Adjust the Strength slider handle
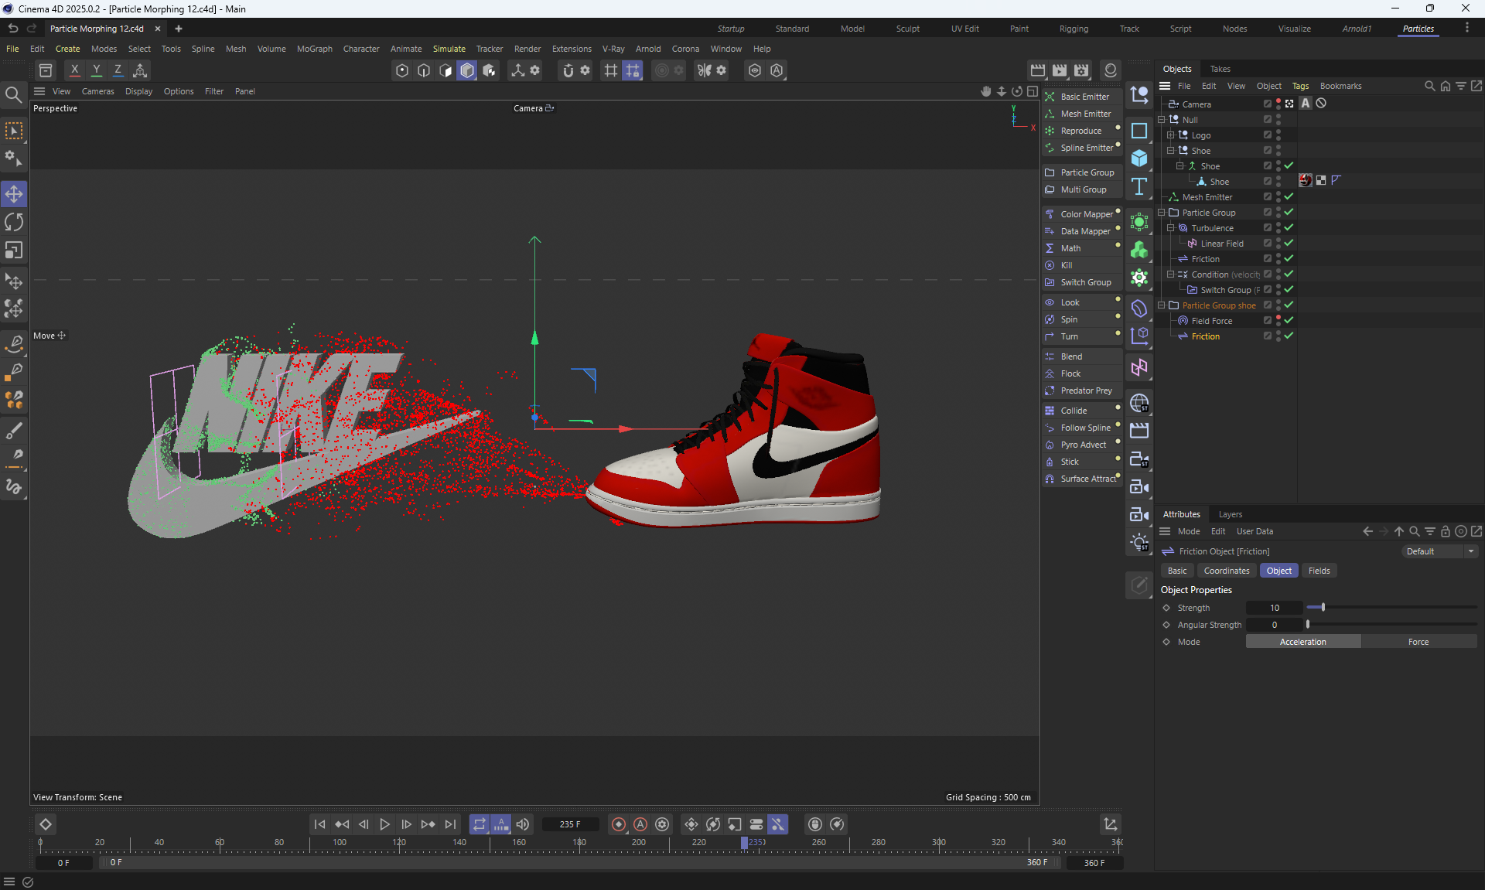This screenshot has width=1485, height=890. [1323, 608]
